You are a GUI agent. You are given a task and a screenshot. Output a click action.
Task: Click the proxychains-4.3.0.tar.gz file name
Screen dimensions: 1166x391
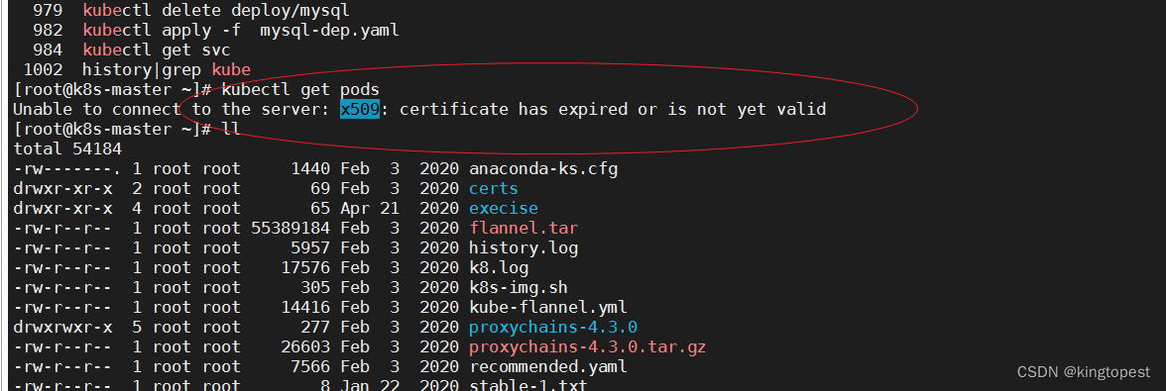click(587, 347)
